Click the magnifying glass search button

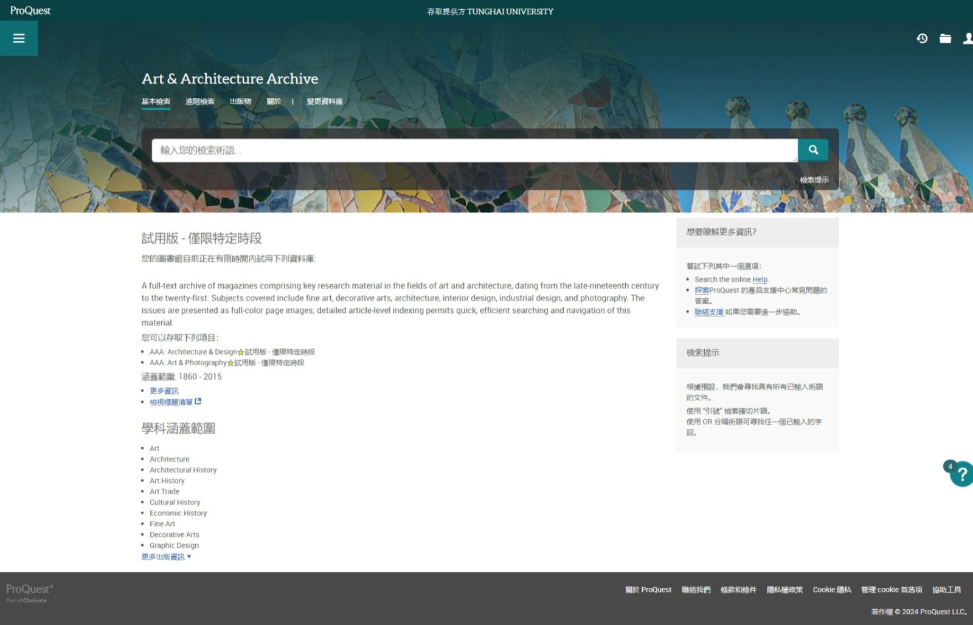813,150
